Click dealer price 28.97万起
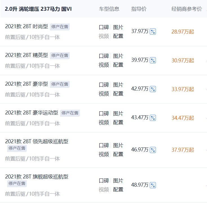This screenshot has width=207, height=203. click(183, 32)
